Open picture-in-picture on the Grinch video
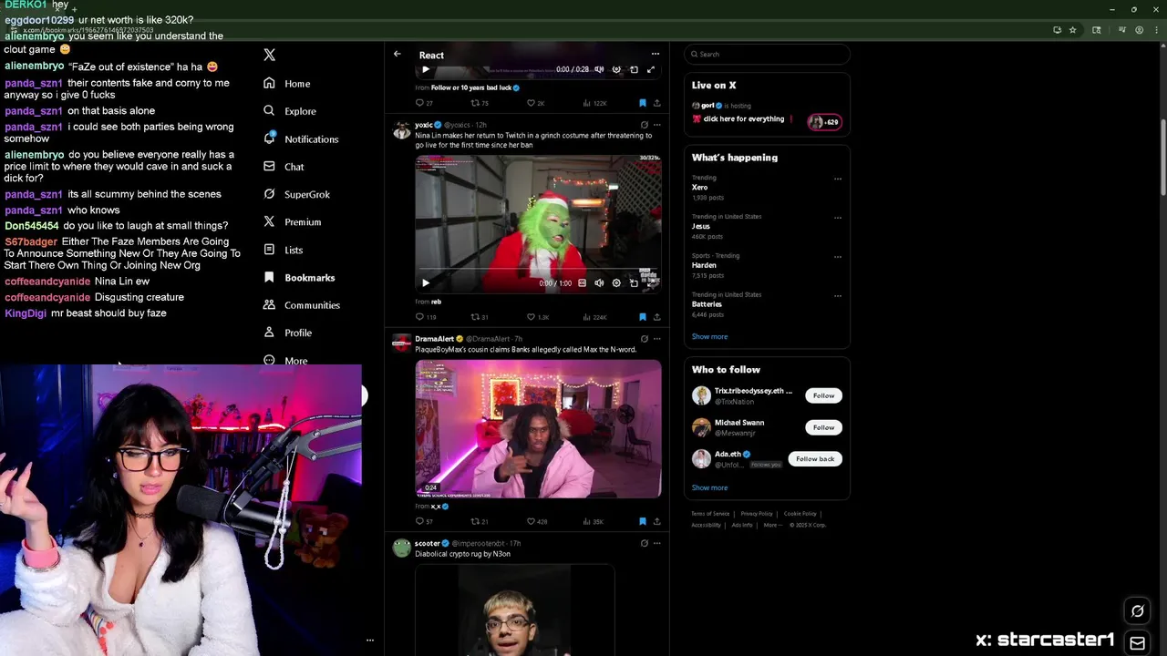The width and height of the screenshot is (1167, 656). [x=634, y=283]
